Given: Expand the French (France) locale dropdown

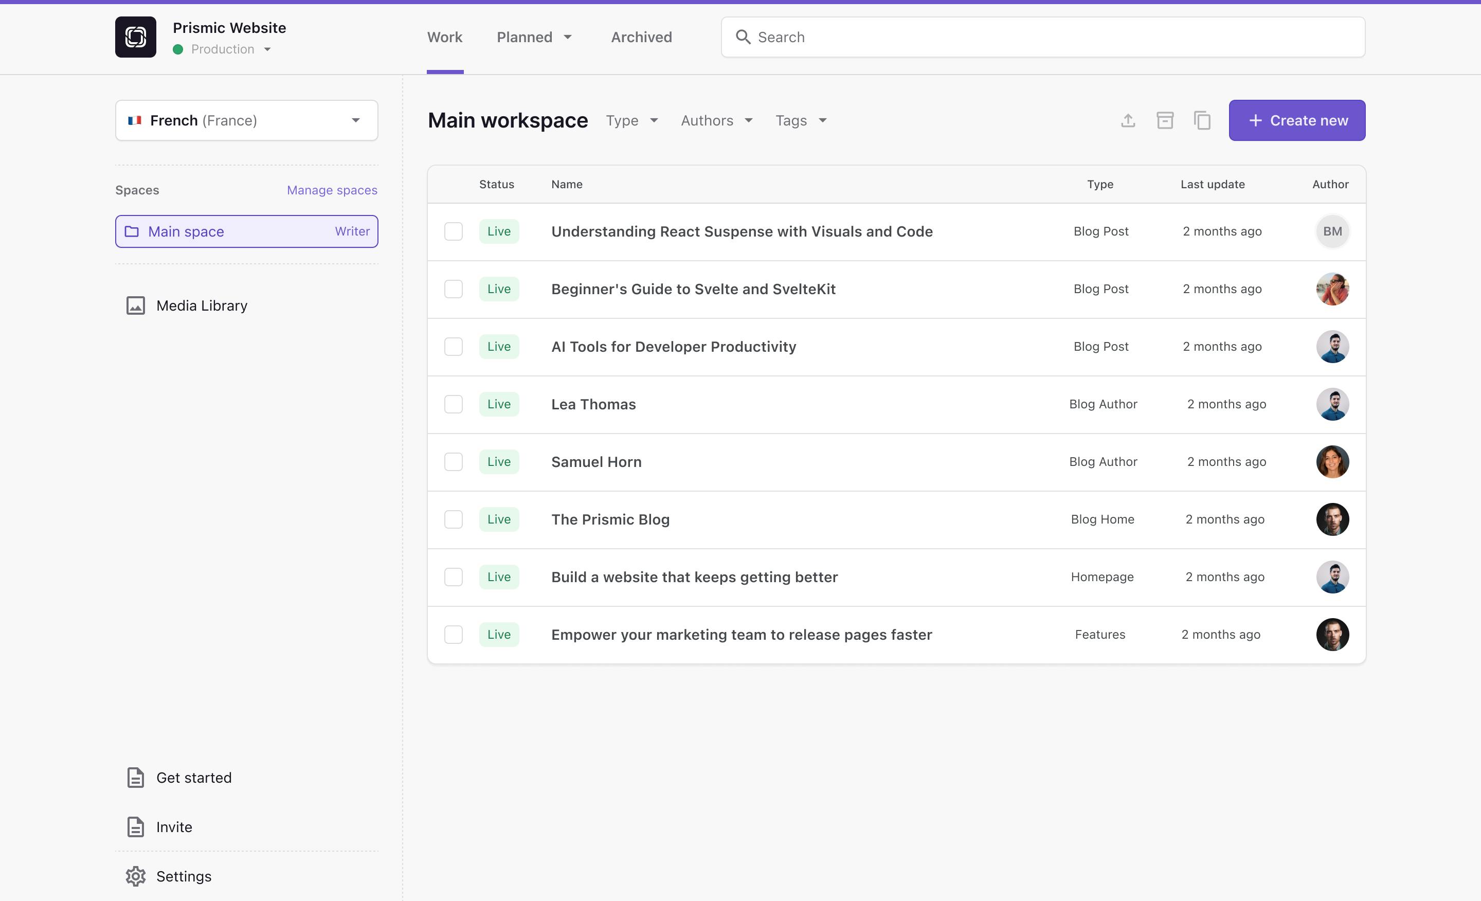Looking at the screenshot, I should [x=246, y=120].
